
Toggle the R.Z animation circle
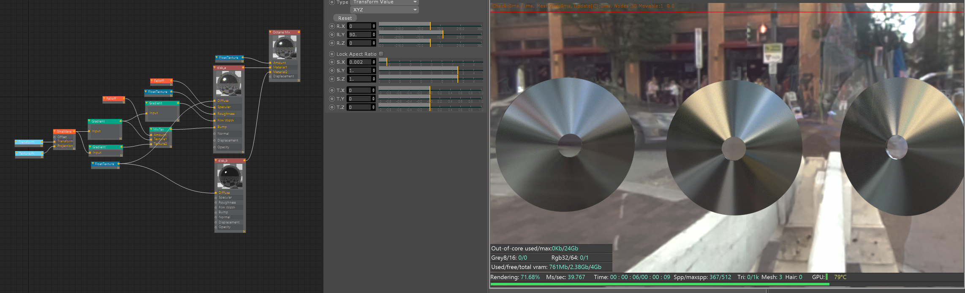[332, 43]
